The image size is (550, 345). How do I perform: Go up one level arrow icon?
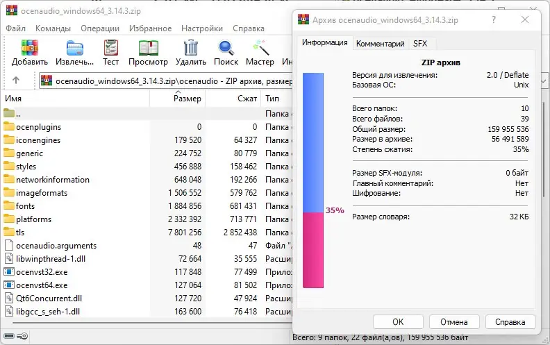(x=16, y=81)
